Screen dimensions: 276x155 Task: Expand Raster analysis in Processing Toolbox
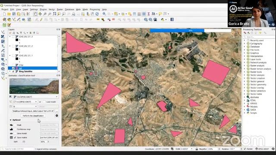pos(245,65)
